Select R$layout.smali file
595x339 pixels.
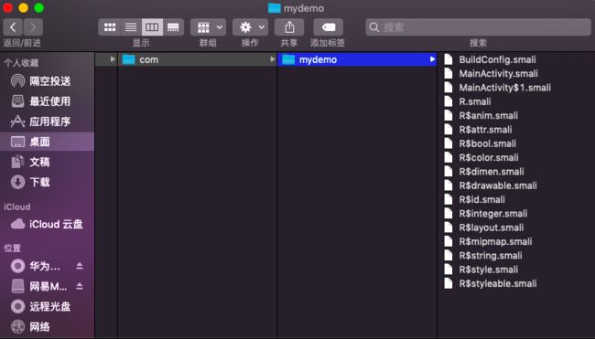[492, 228]
